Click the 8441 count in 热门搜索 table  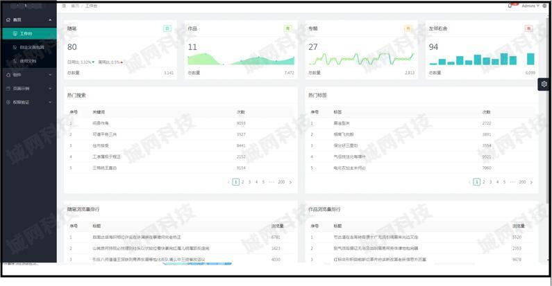241,145
